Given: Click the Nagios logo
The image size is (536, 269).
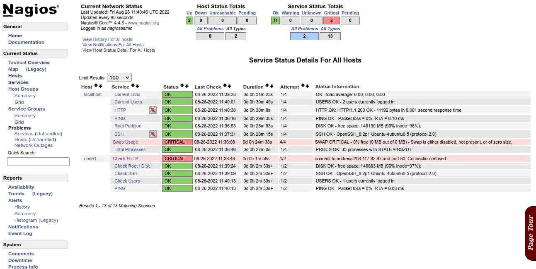Looking at the screenshot, I should coord(31,10).
